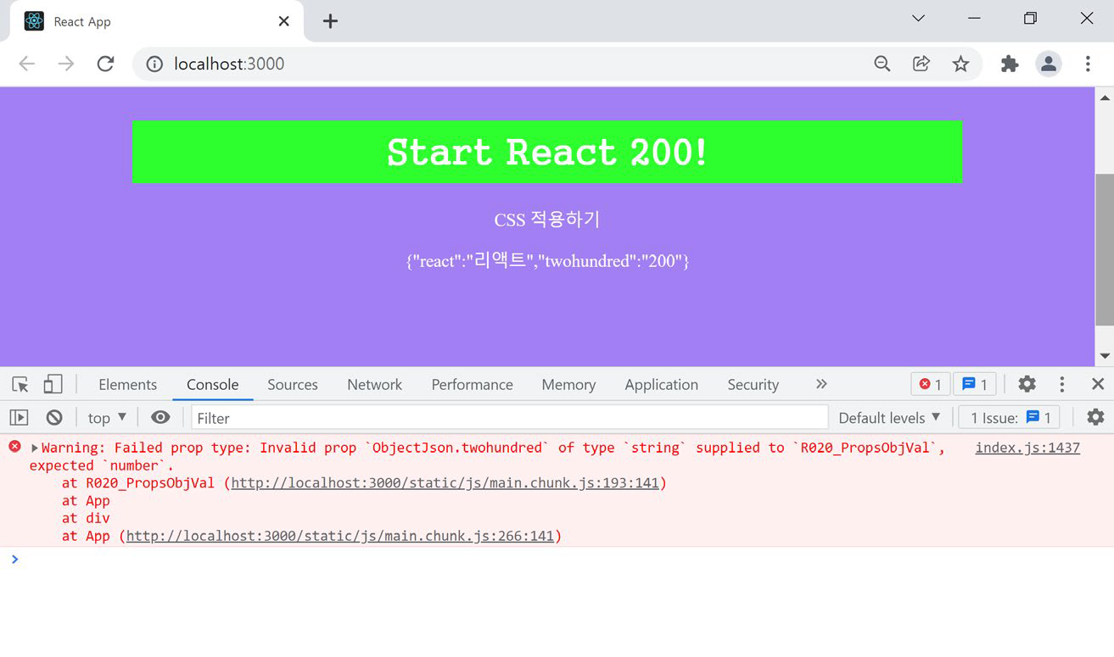Open DevTools settings gear
This screenshot has height=657, width=1114.
(1027, 384)
